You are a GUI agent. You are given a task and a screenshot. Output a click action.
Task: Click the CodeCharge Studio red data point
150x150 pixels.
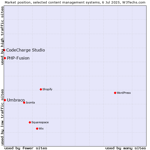4,50
